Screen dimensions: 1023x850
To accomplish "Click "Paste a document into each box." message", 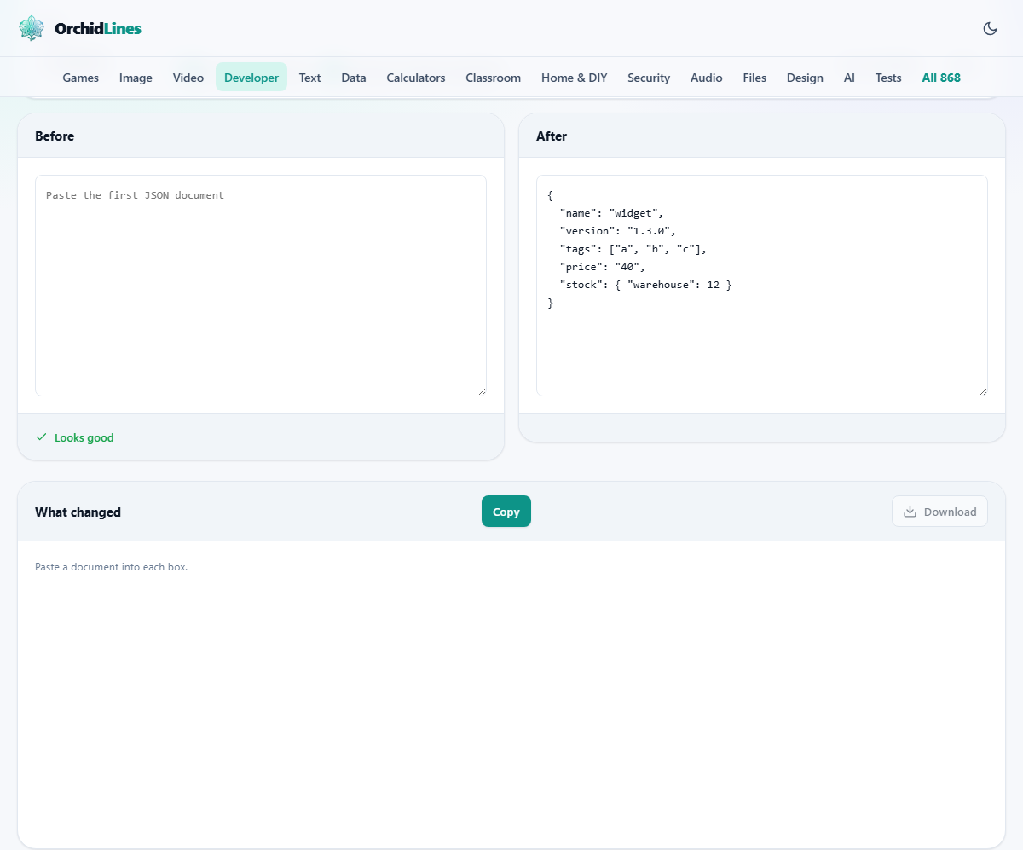I will coord(111,567).
